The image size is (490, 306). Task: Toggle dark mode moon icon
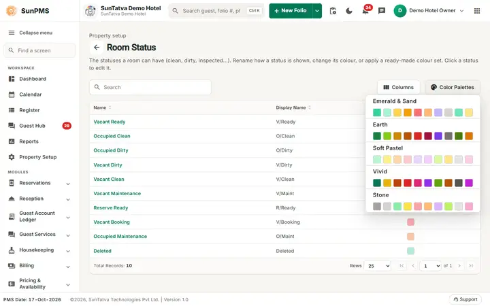point(349,11)
